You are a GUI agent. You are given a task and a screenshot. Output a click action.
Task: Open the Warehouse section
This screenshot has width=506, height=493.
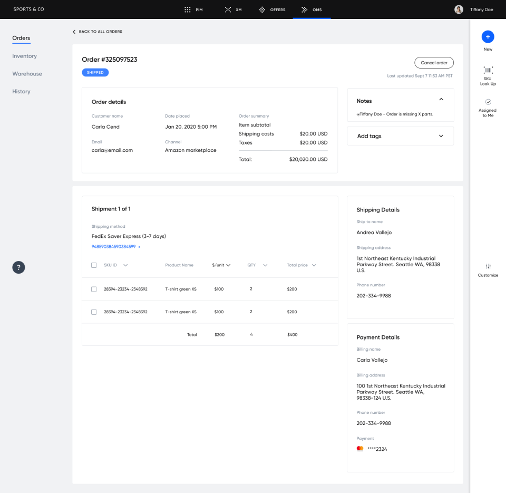coord(27,74)
